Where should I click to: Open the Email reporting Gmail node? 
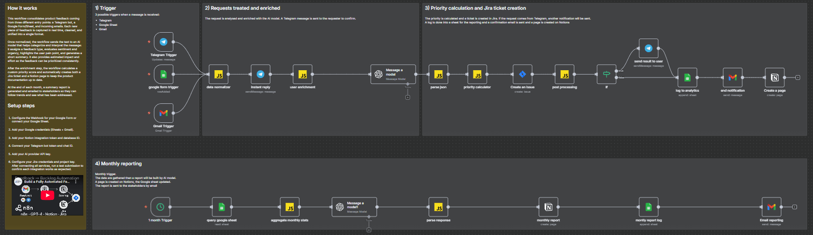click(771, 207)
